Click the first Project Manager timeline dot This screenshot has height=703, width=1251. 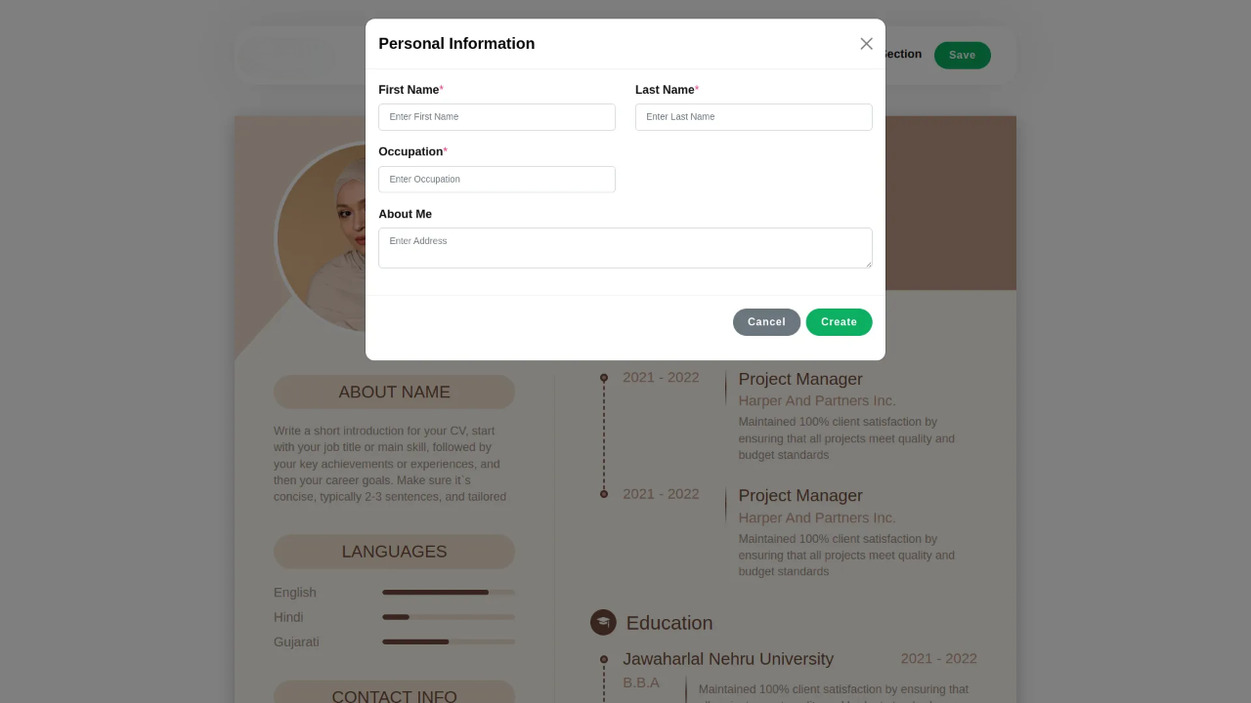pyautogui.click(x=604, y=378)
